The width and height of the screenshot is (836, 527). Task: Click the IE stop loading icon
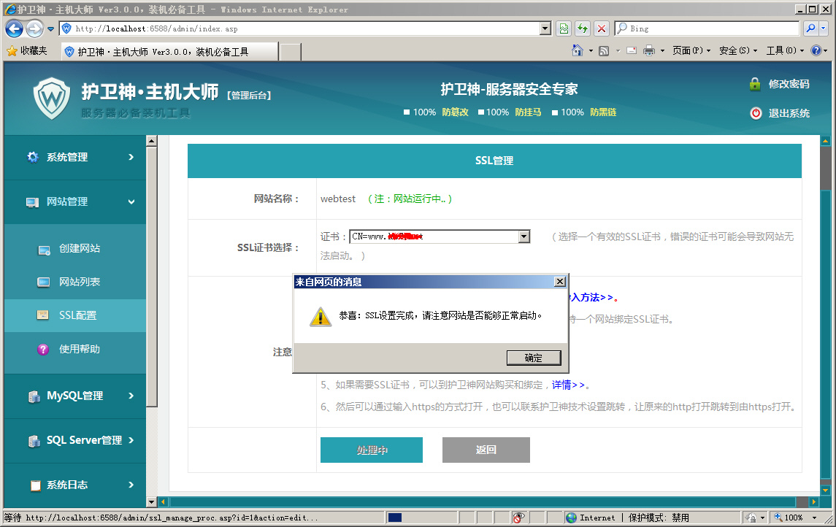click(x=601, y=28)
